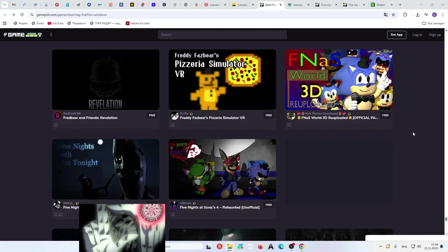Open new browser tab with plus
448x252 pixels.
(x=400, y=5)
